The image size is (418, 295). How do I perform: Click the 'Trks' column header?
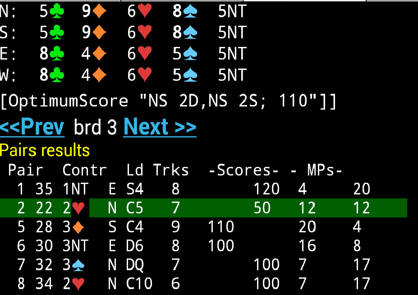coord(171,170)
